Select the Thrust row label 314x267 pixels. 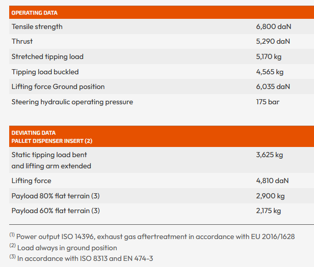[22, 41]
